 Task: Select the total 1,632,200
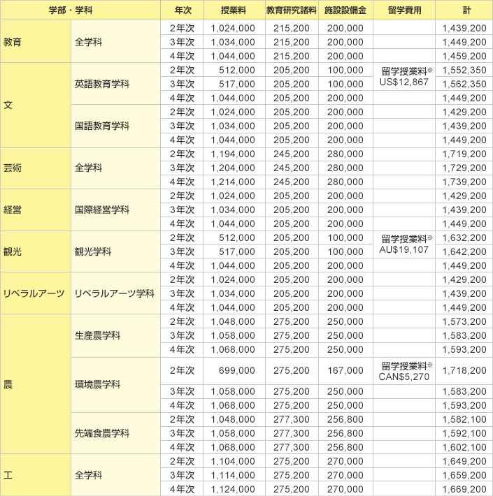coord(464,238)
